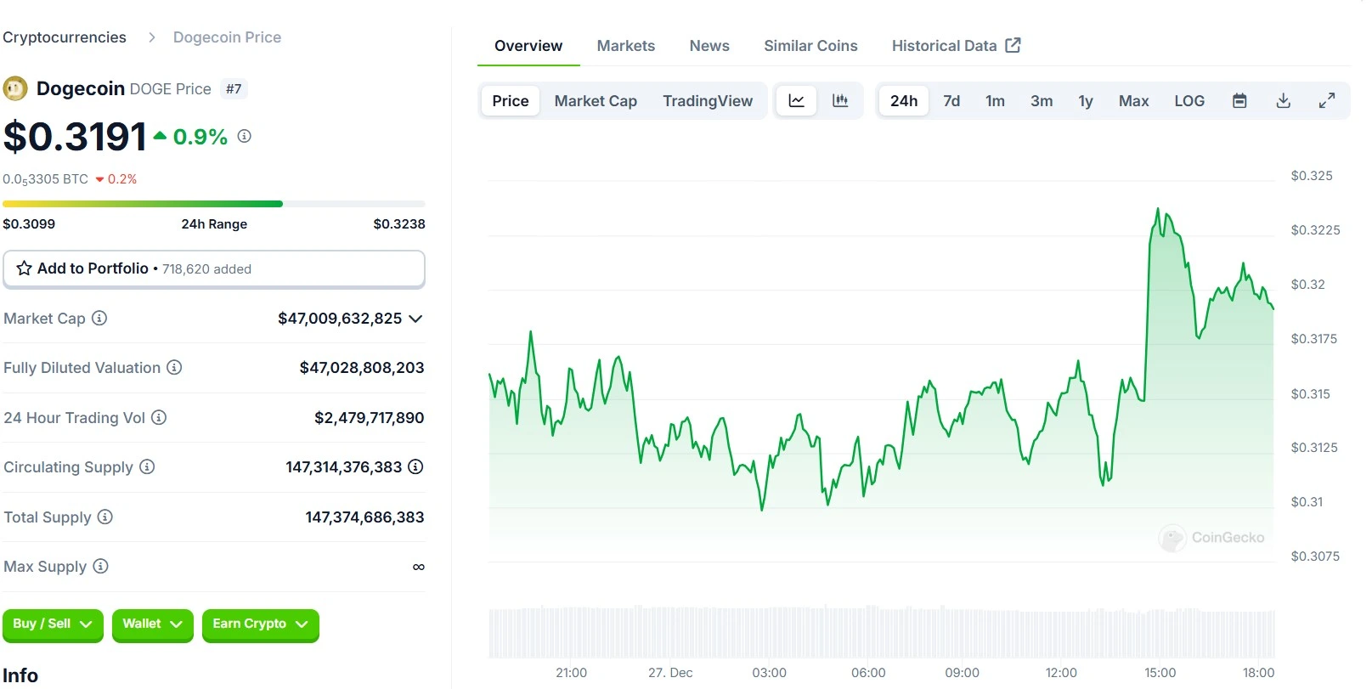Expand the Market Cap value chevron
The image size is (1372, 689).
(x=415, y=319)
